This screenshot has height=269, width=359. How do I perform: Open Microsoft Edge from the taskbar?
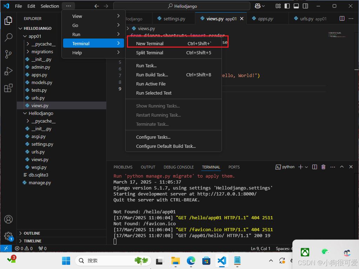tap(191, 261)
